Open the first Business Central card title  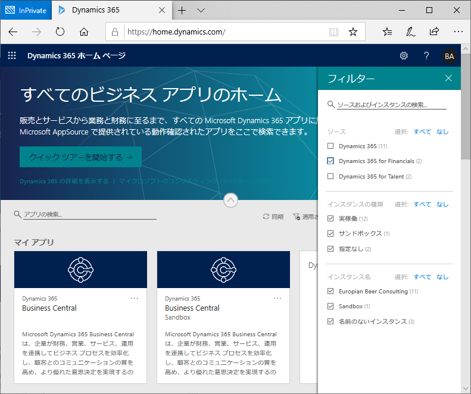49,308
